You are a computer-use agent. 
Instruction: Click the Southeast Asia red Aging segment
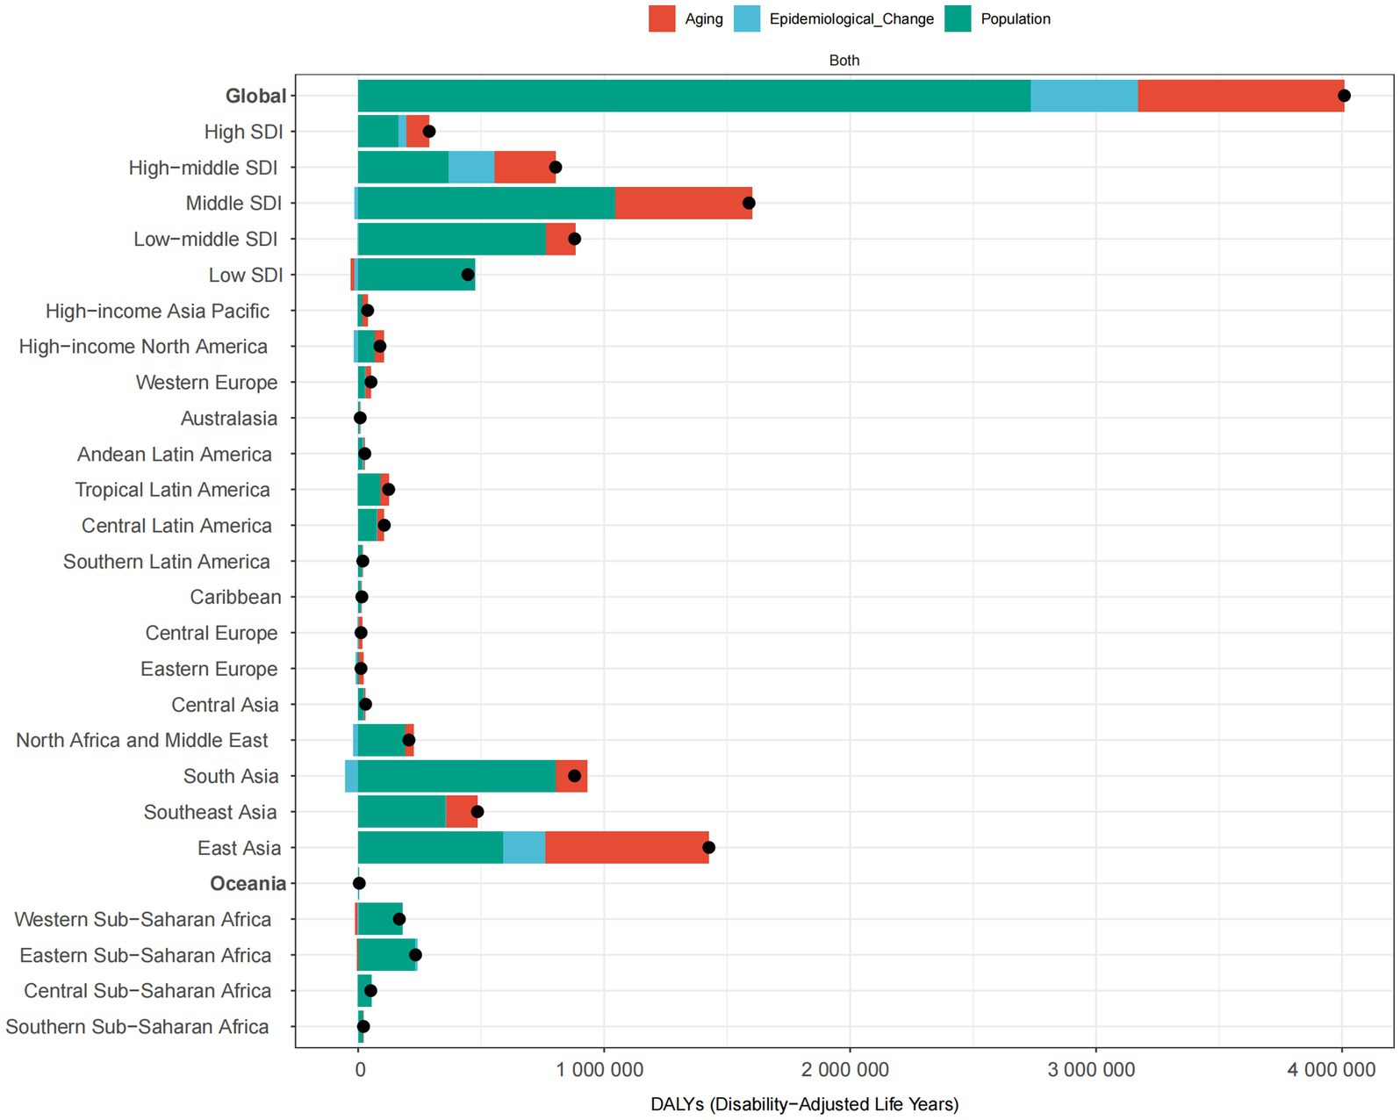462,813
